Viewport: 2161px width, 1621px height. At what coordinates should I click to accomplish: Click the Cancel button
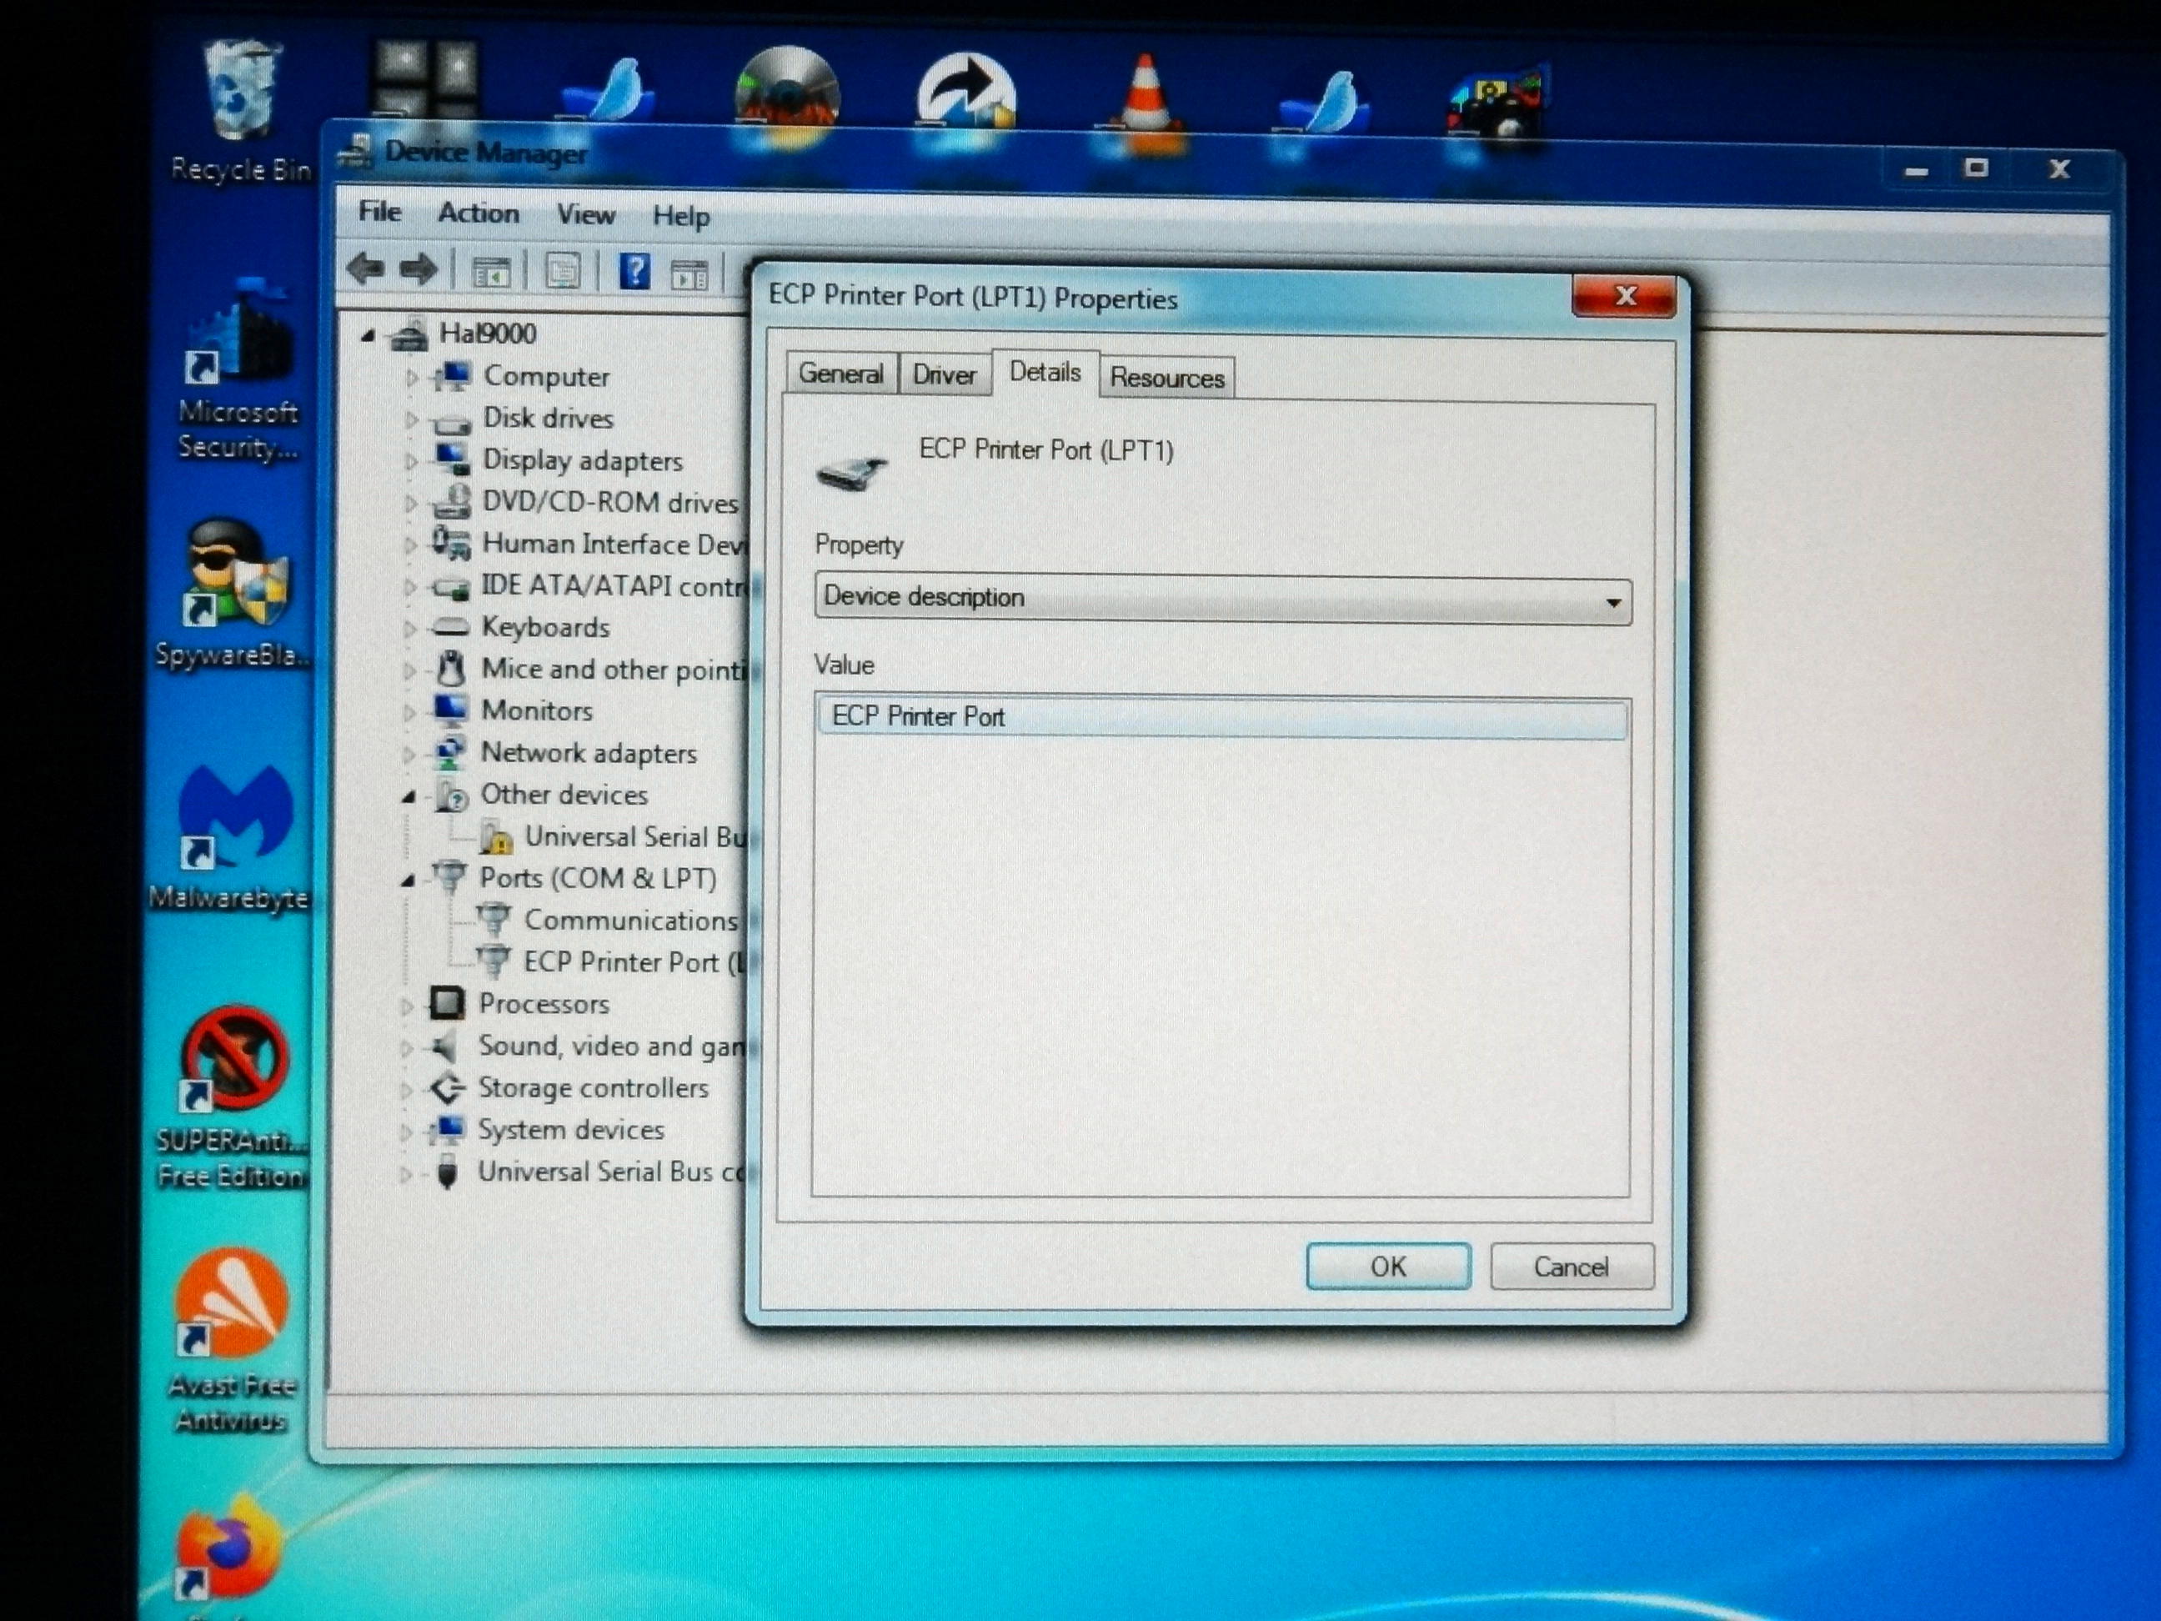[1571, 1267]
